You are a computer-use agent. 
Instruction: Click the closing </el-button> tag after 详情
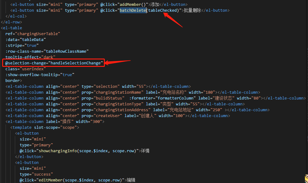pos(29,157)
